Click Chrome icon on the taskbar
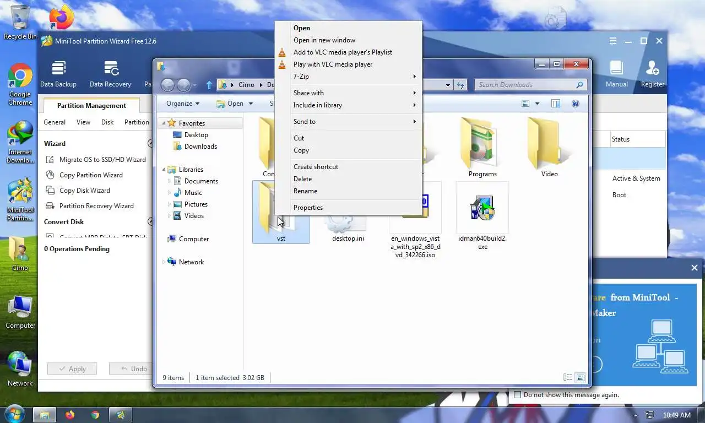This screenshot has height=423, width=705. [x=95, y=415]
